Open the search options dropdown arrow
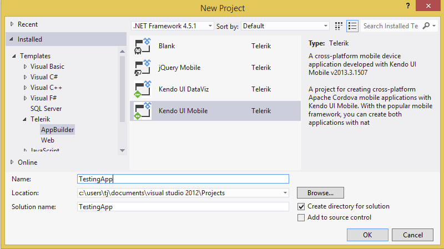444x249 pixels. (434, 26)
